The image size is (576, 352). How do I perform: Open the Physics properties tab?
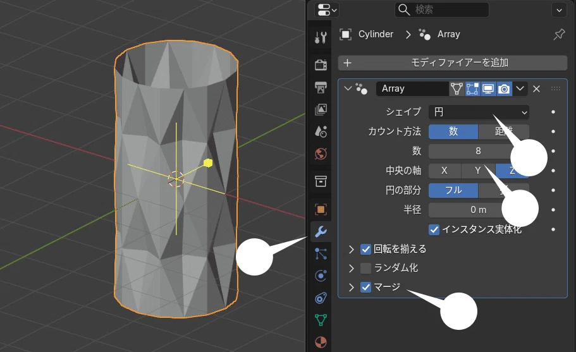[x=321, y=276]
